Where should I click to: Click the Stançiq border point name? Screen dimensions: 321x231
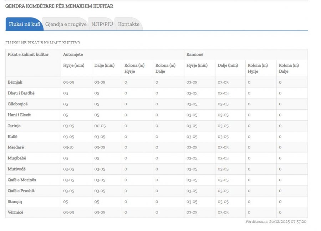(x=16, y=202)
